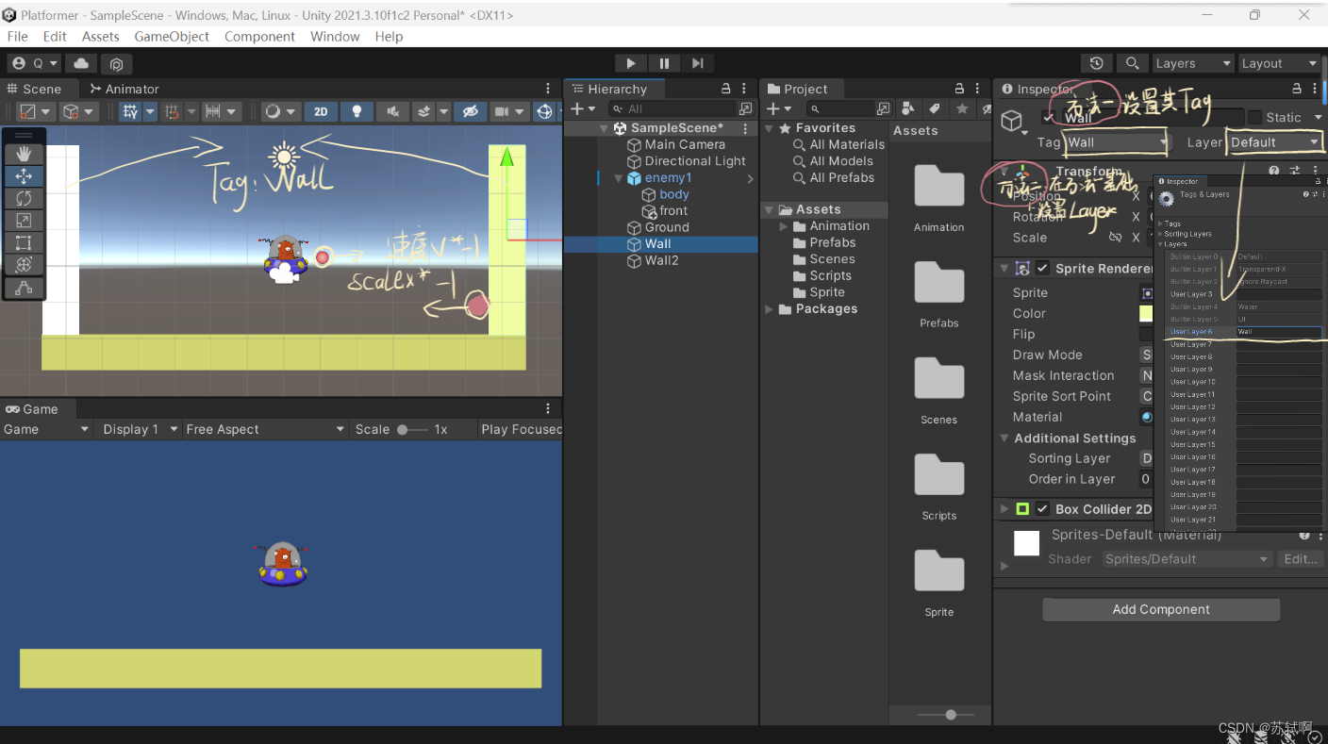The image size is (1328, 744).
Task: Switch to the Scene tab
Action: 35,89
